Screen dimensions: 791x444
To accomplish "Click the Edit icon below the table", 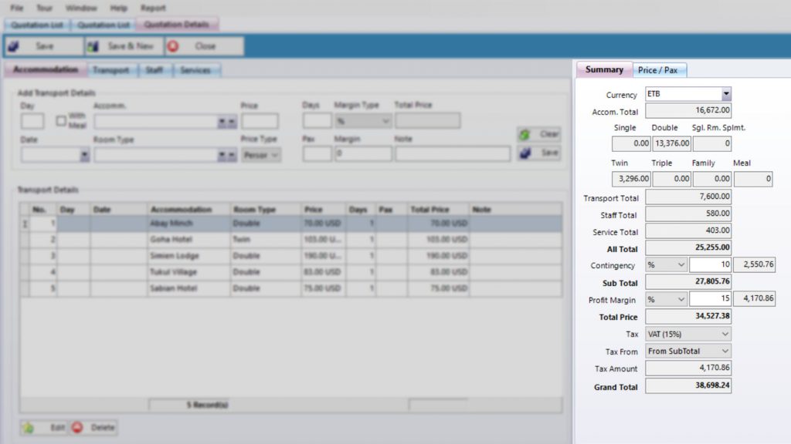I will [x=28, y=427].
